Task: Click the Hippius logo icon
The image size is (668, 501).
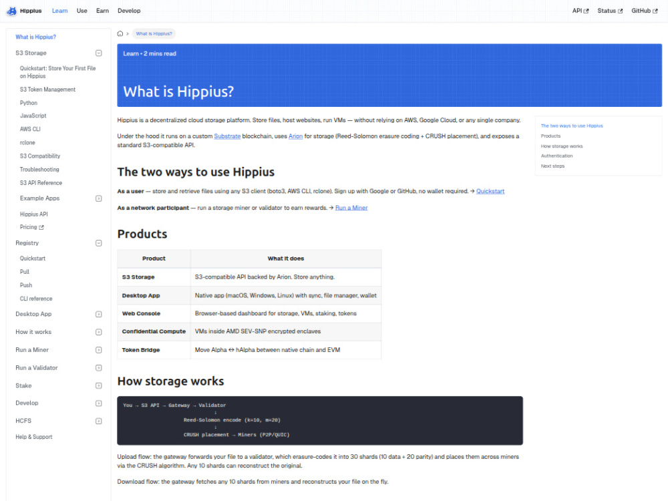Action: 11,11
